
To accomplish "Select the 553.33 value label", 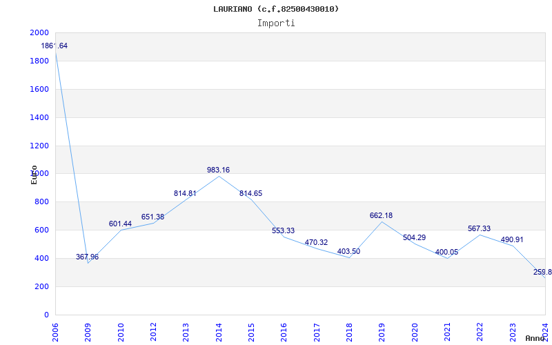I will 283,230.
